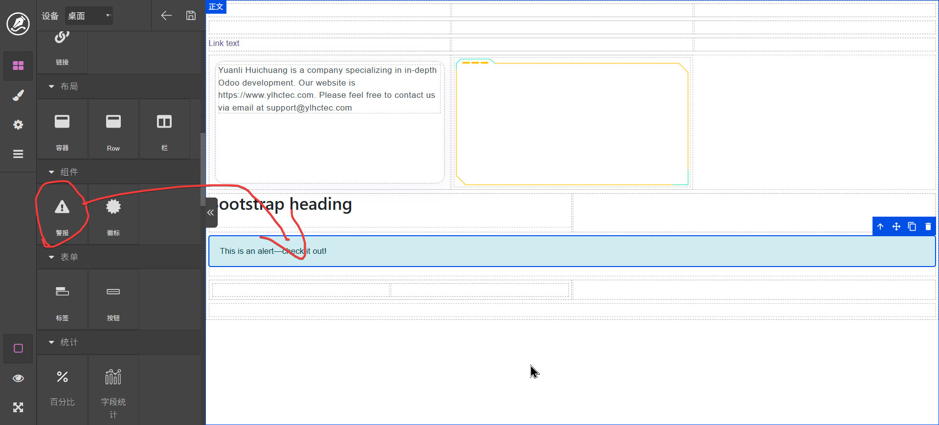The width and height of the screenshot is (939, 425).
Task: Toggle fullscreen mode icon
Action: (18, 407)
